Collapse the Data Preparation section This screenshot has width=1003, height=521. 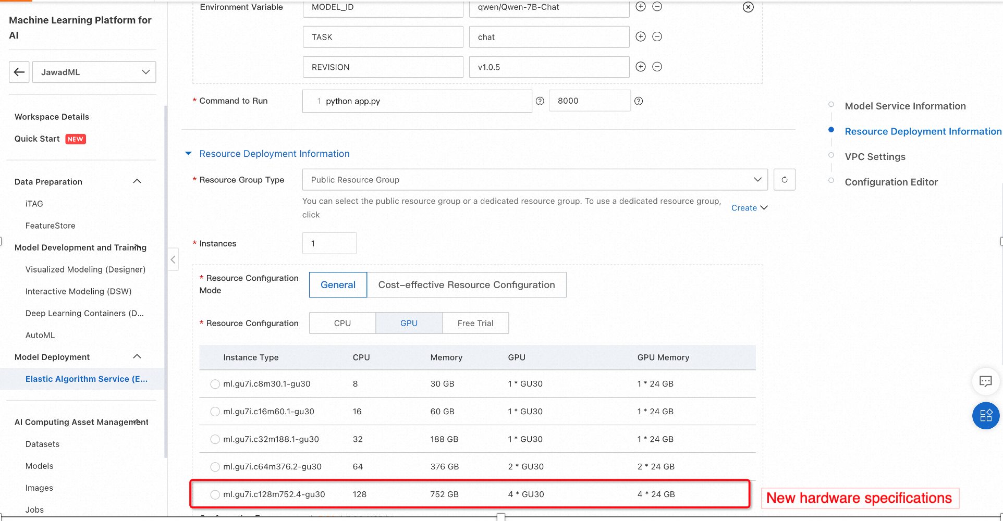[x=137, y=181]
